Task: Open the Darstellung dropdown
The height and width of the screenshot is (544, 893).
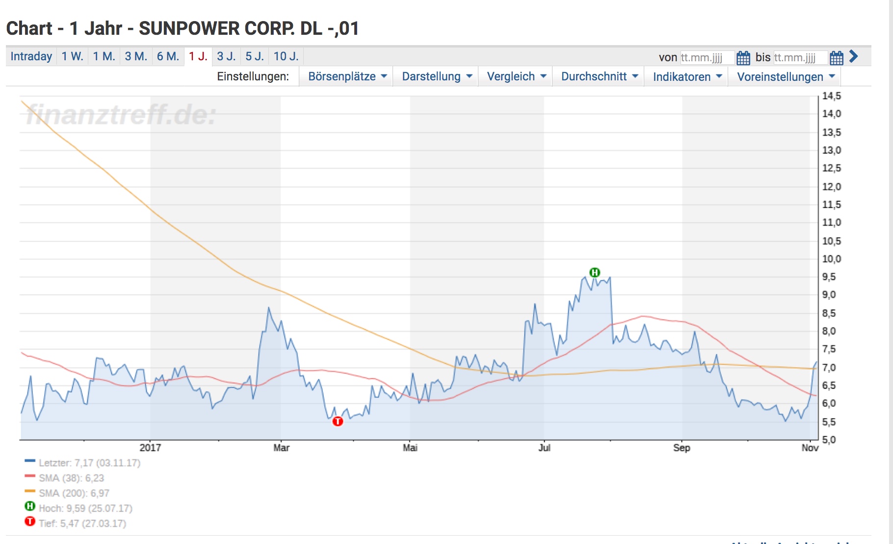Action: point(432,76)
